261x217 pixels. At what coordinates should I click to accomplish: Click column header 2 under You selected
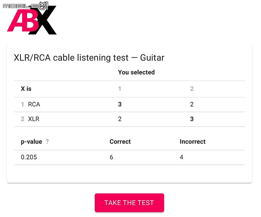click(192, 89)
